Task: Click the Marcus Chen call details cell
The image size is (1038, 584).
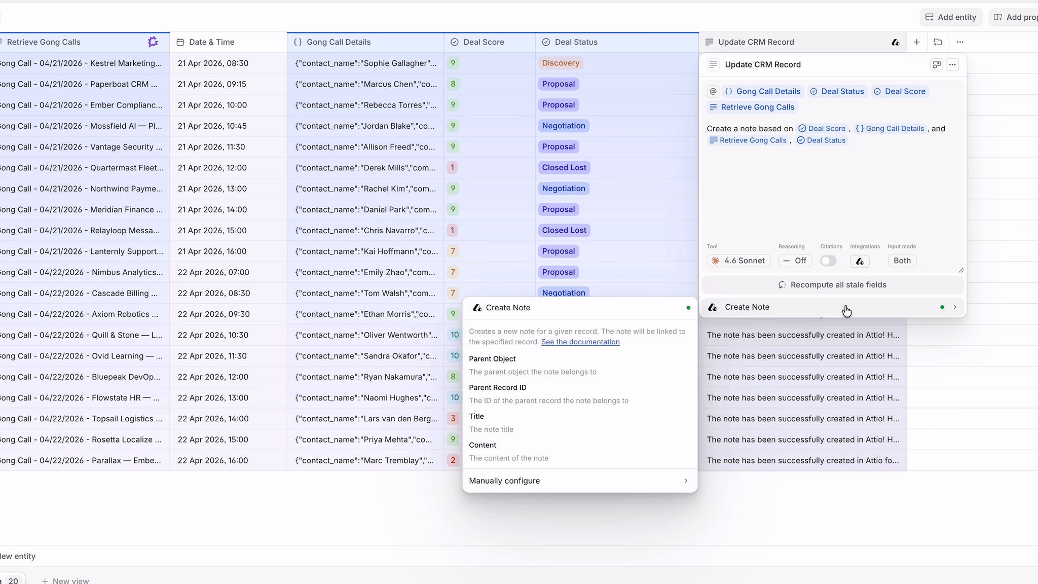Action: (365, 84)
